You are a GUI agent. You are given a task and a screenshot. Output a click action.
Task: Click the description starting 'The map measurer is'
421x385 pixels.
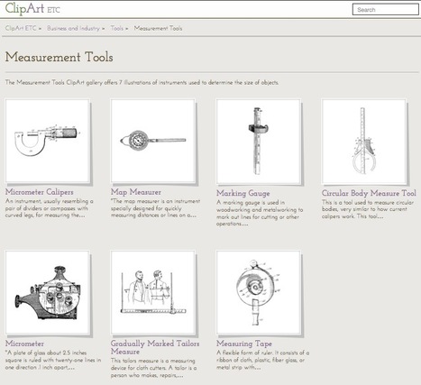coord(155,208)
